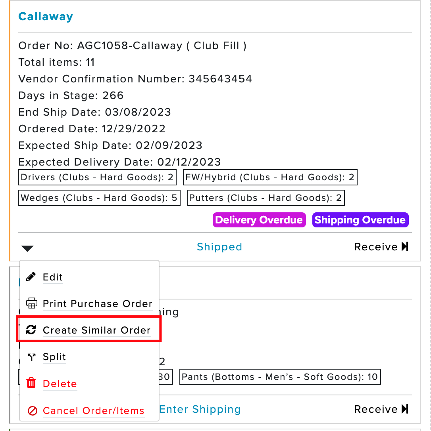
Task: Click the printer icon for Print Purchase Order
Action: (x=31, y=303)
